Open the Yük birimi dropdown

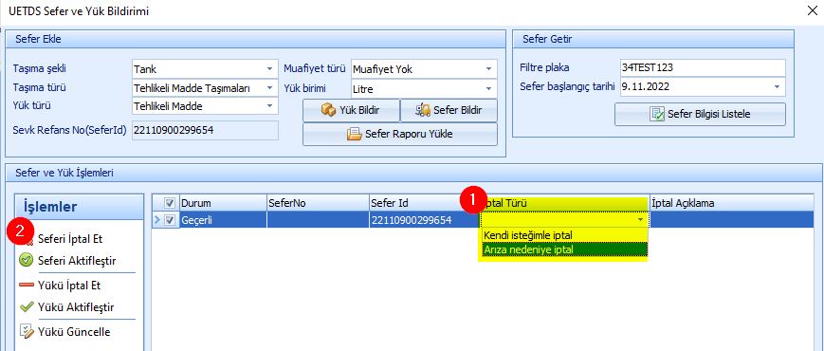[x=488, y=88]
